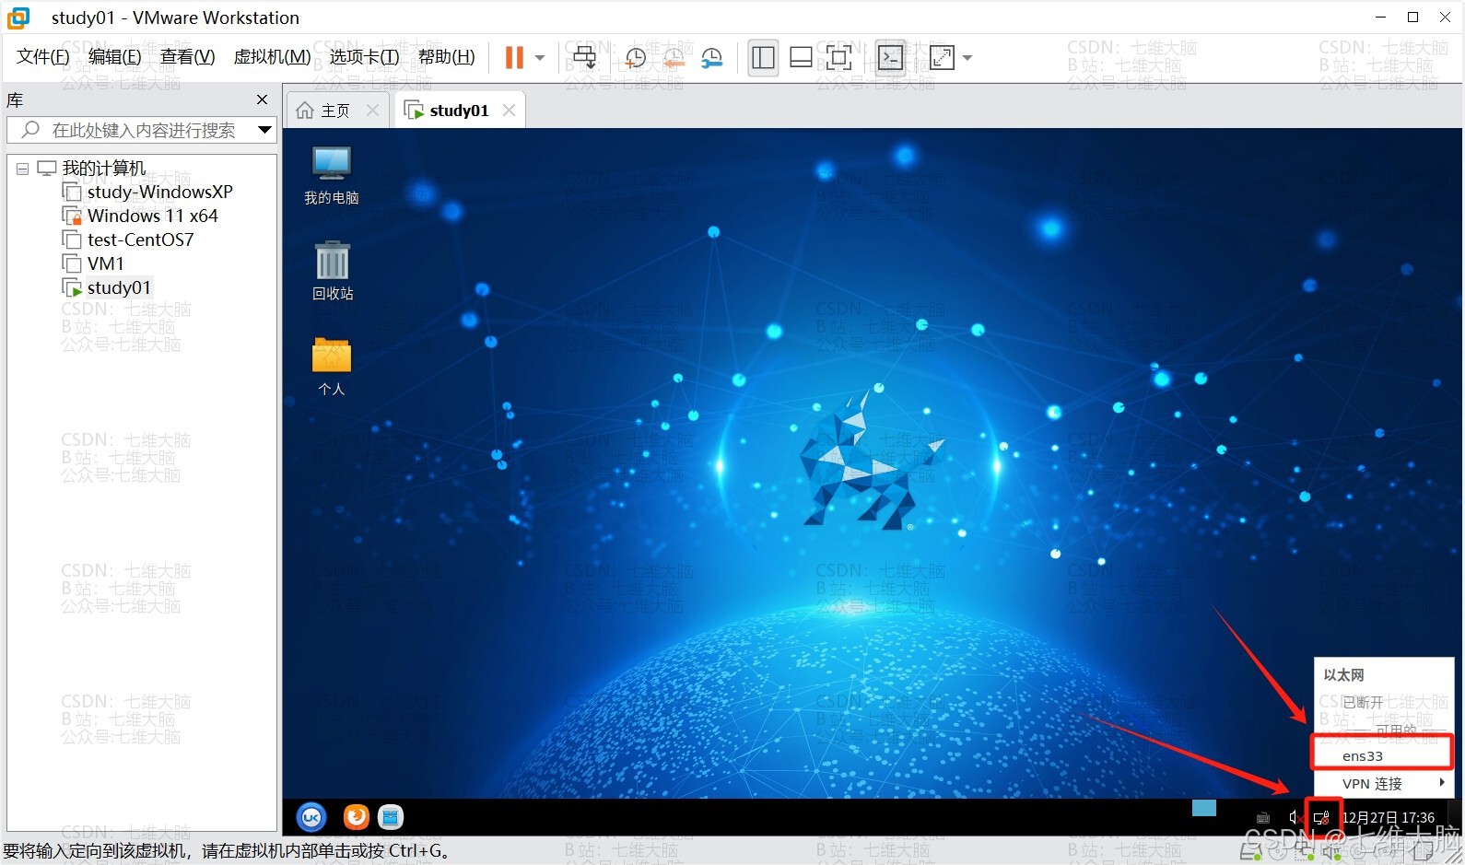Send Ctrl+Alt+Del to the virtual machine

584,57
